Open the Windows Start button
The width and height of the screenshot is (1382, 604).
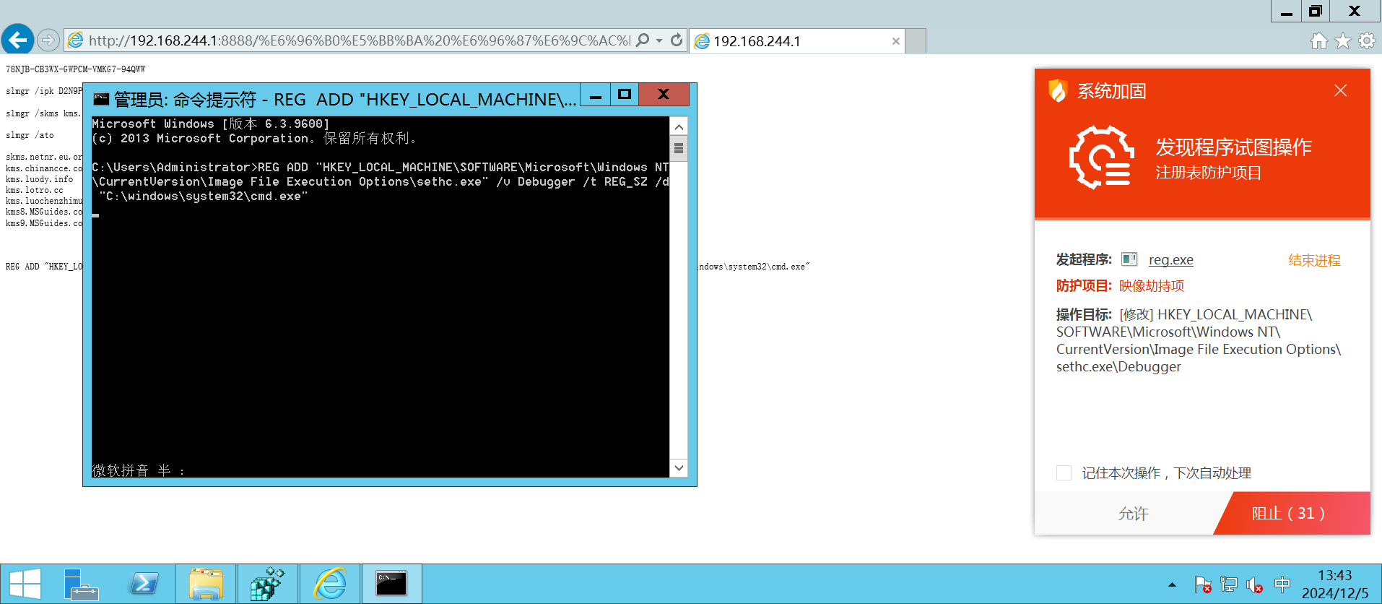click(25, 584)
